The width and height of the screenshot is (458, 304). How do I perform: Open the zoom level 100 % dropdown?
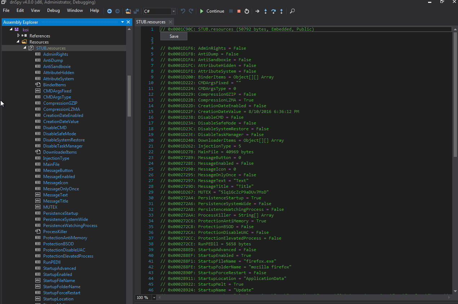(154, 298)
